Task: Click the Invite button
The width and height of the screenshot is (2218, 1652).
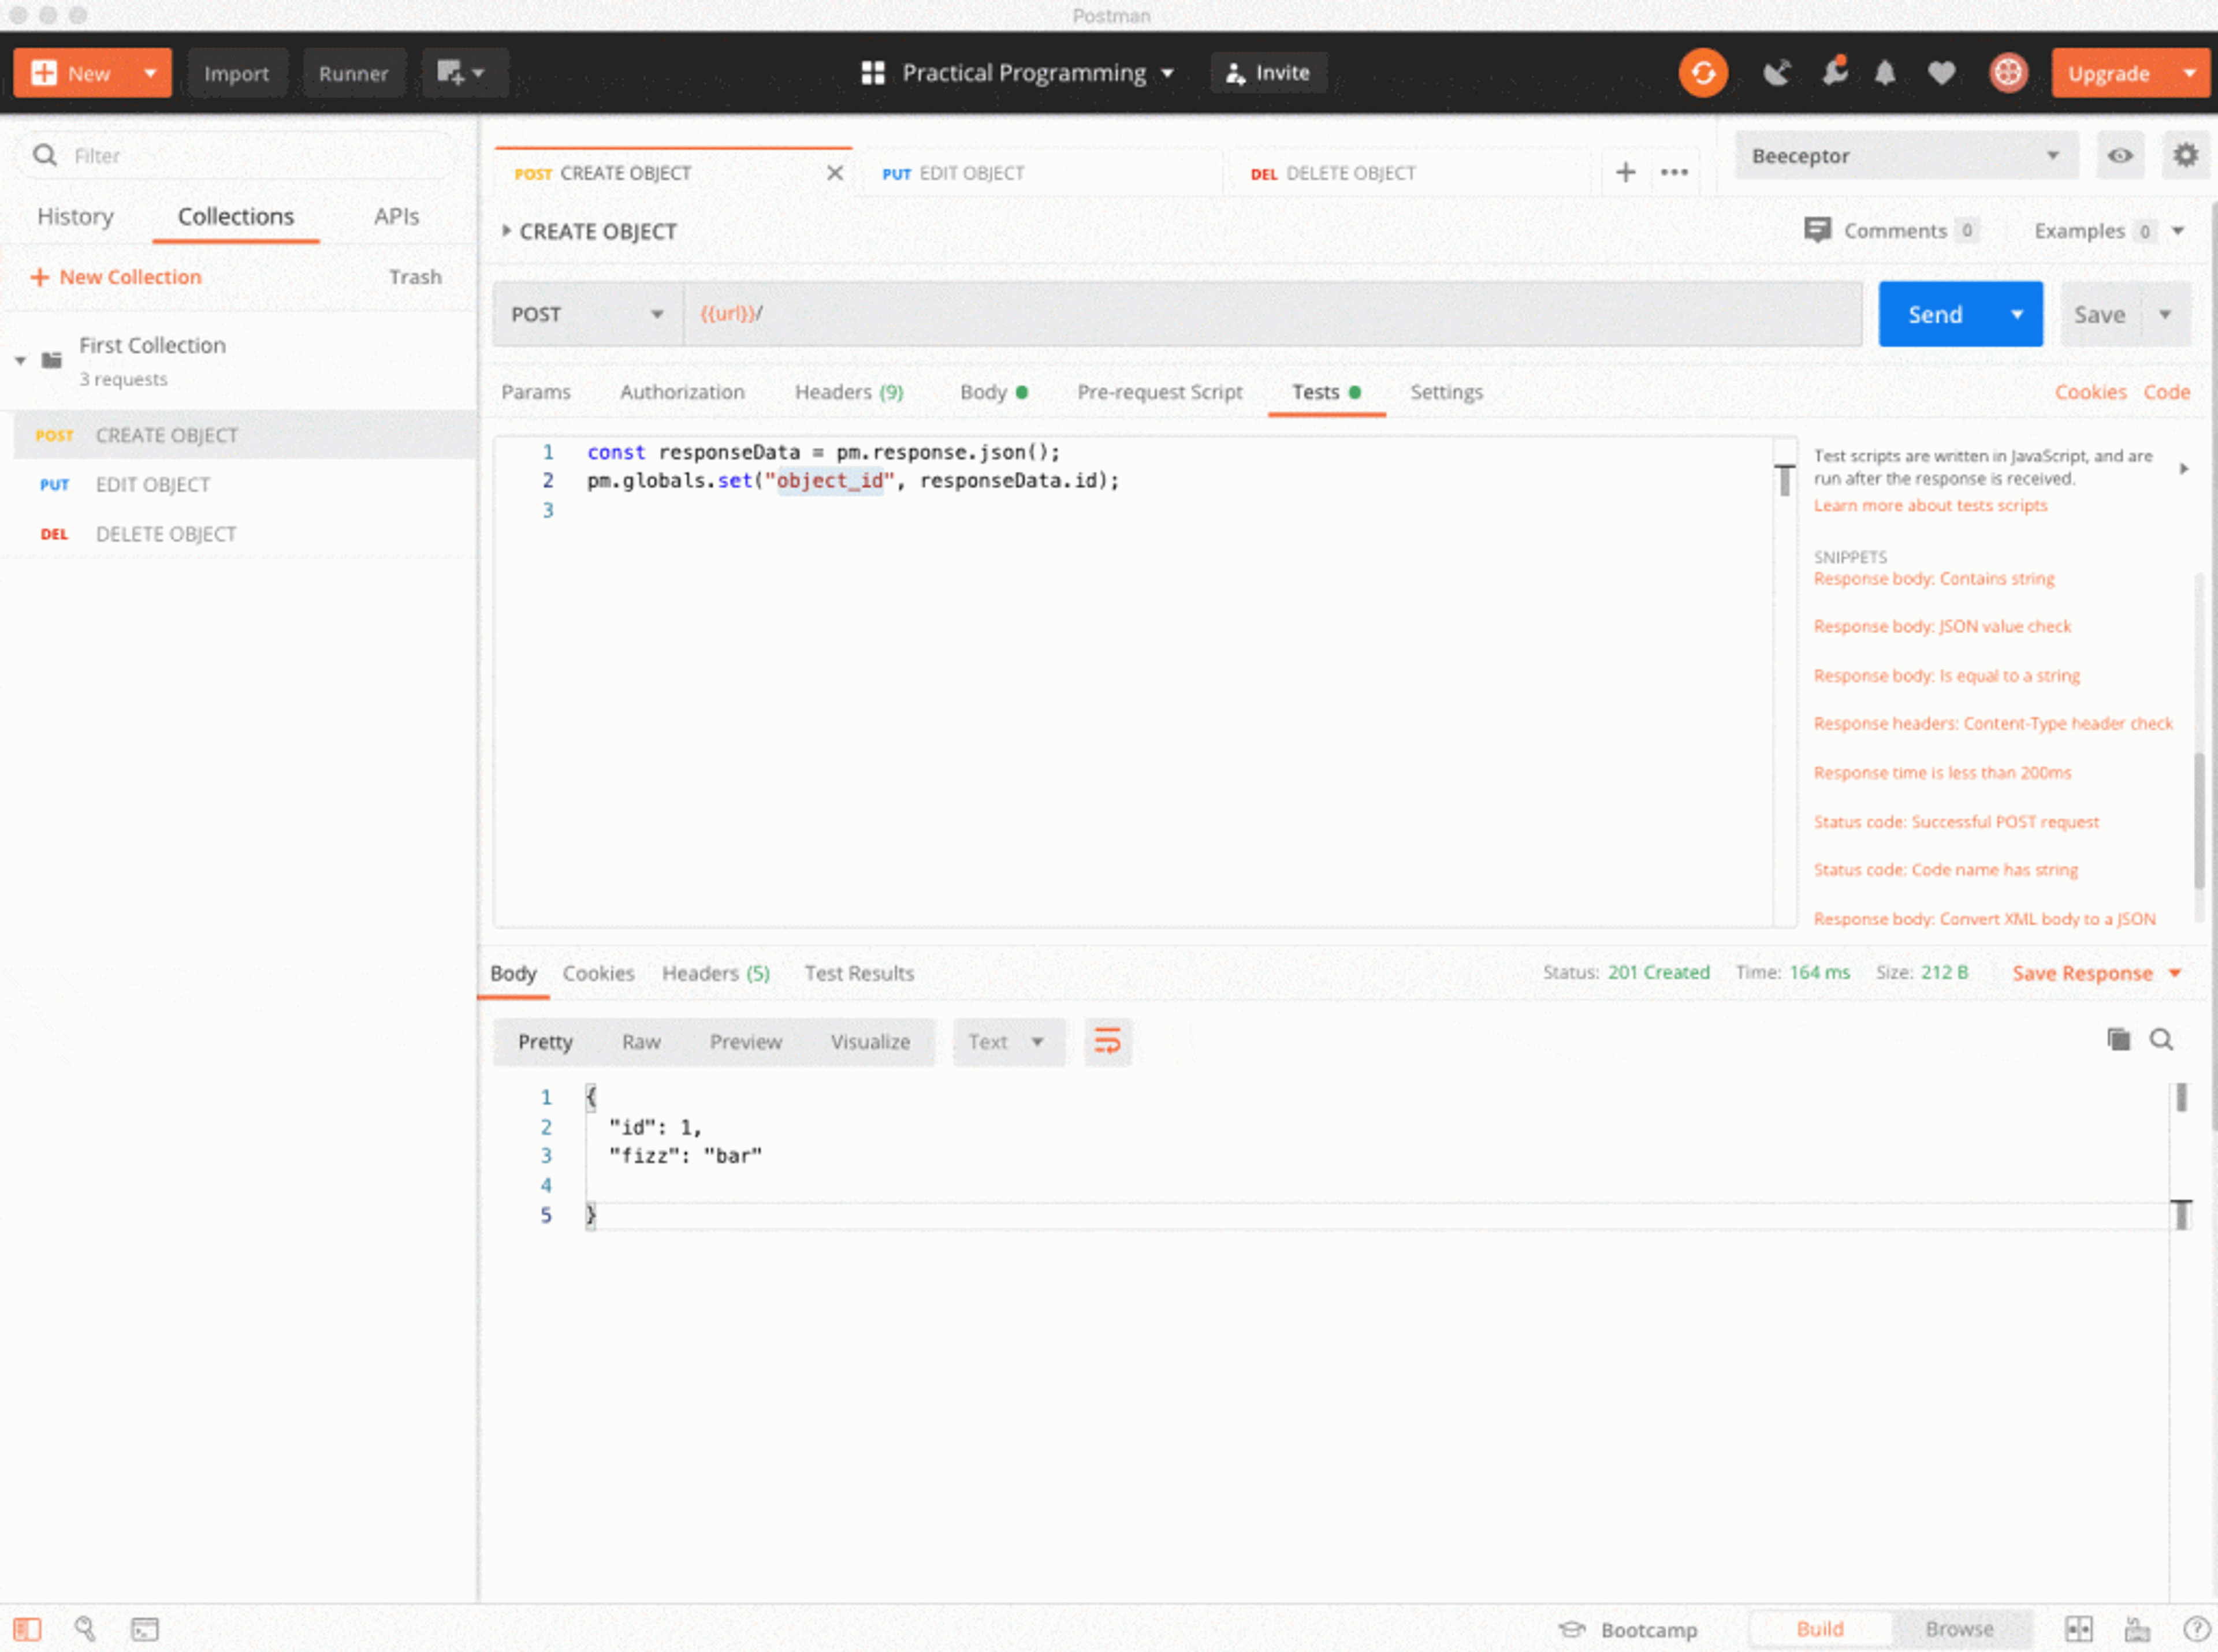Action: (1268, 73)
